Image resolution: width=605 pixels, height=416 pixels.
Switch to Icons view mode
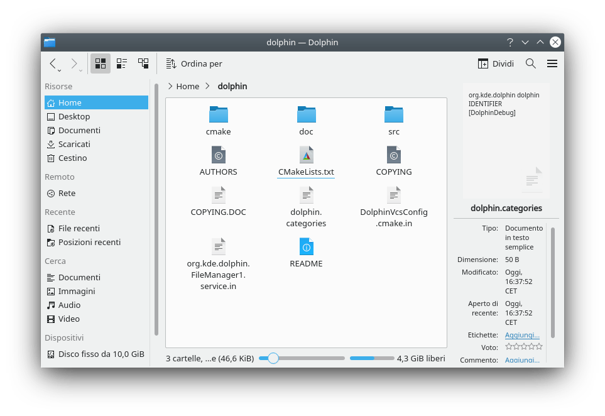tap(101, 63)
